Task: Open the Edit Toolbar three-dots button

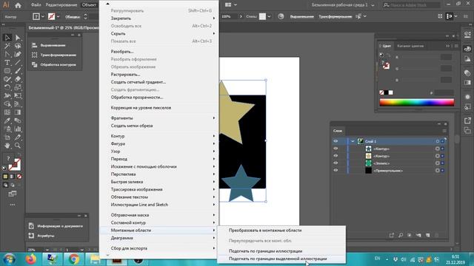Action: (13, 205)
